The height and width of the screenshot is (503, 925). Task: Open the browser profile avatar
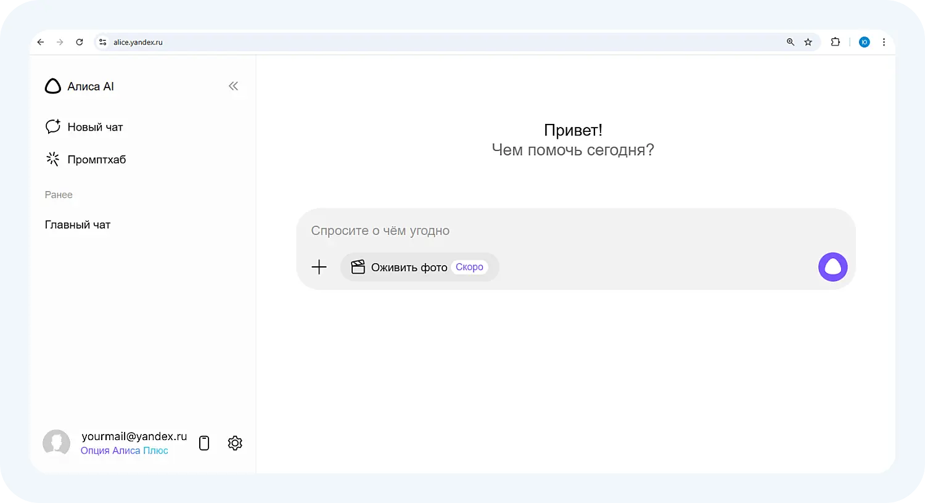[x=865, y=42]
